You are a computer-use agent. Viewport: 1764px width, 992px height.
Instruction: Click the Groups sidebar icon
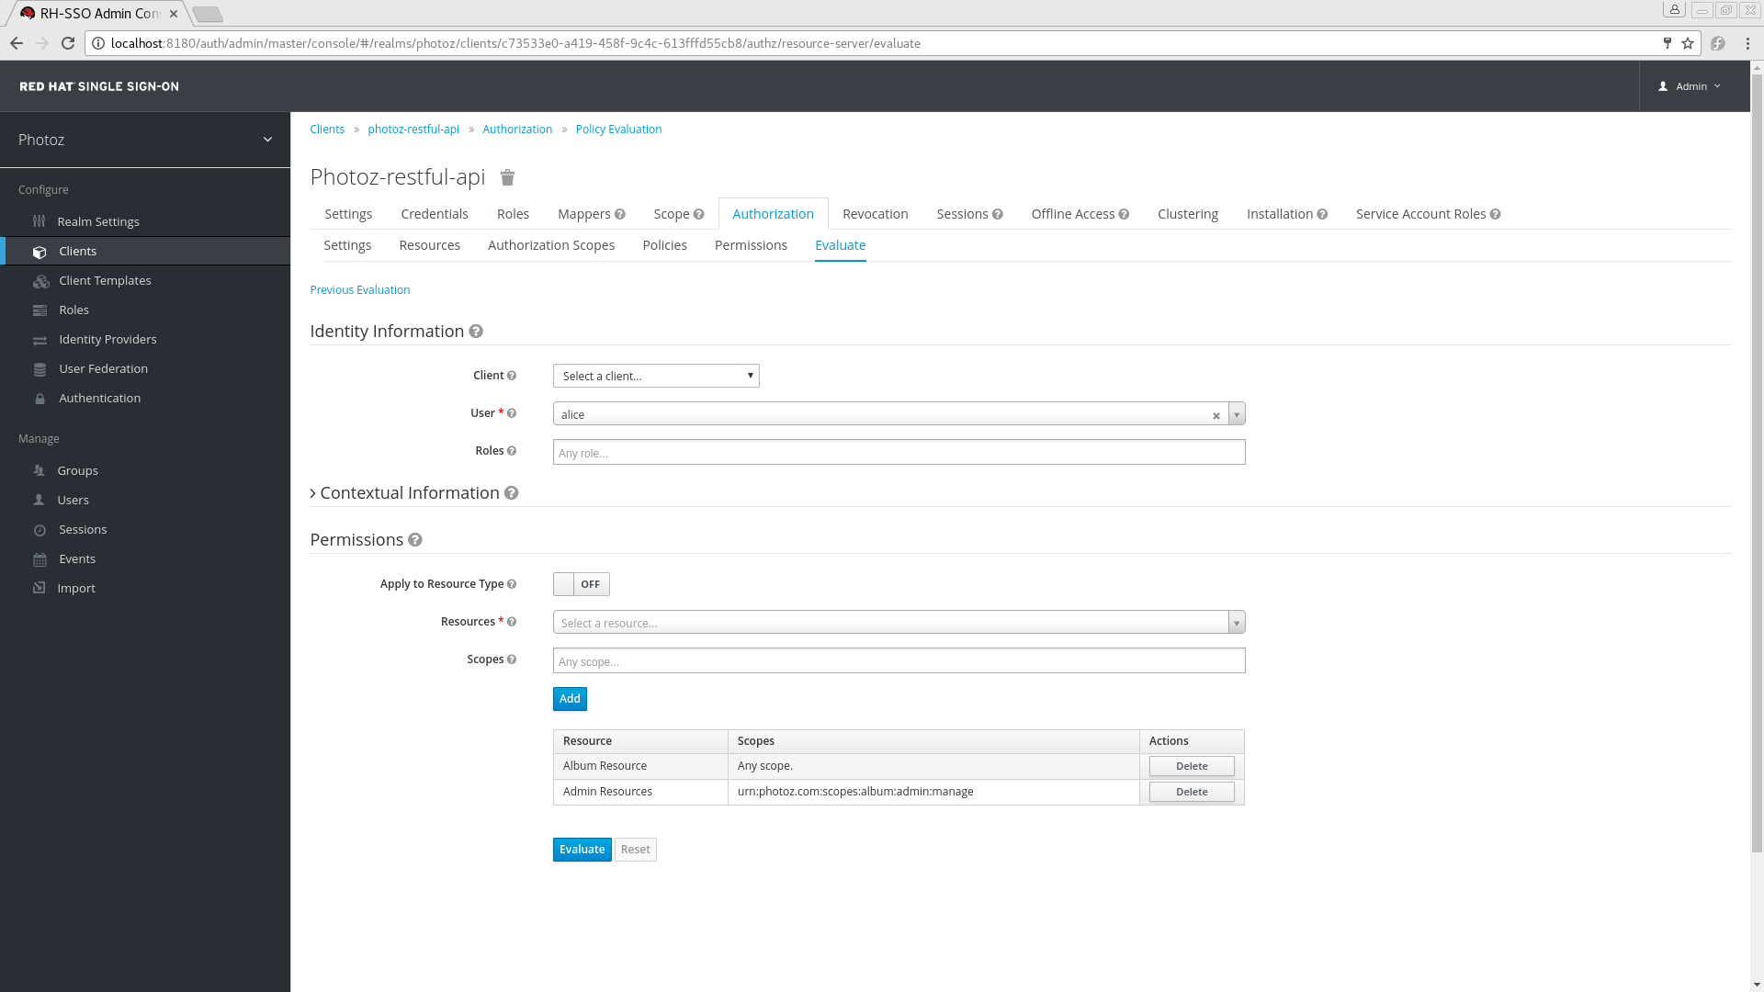click(41, 470)
